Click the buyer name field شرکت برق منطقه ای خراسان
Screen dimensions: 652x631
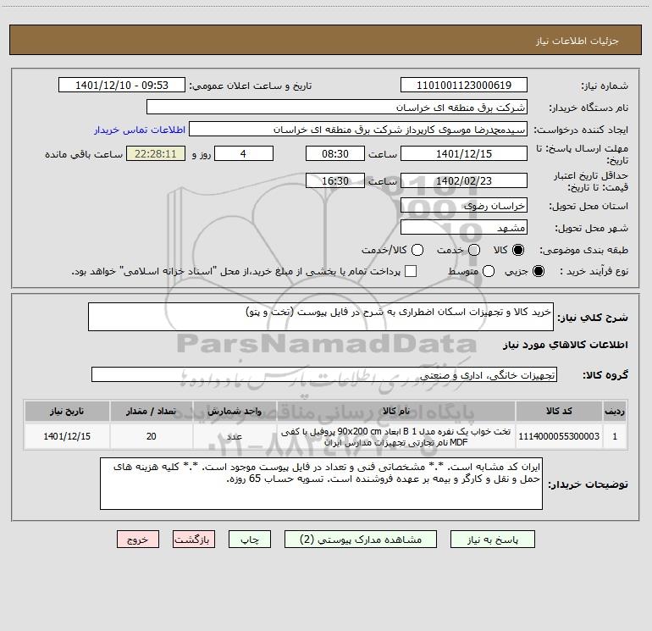tap(337, 107)
